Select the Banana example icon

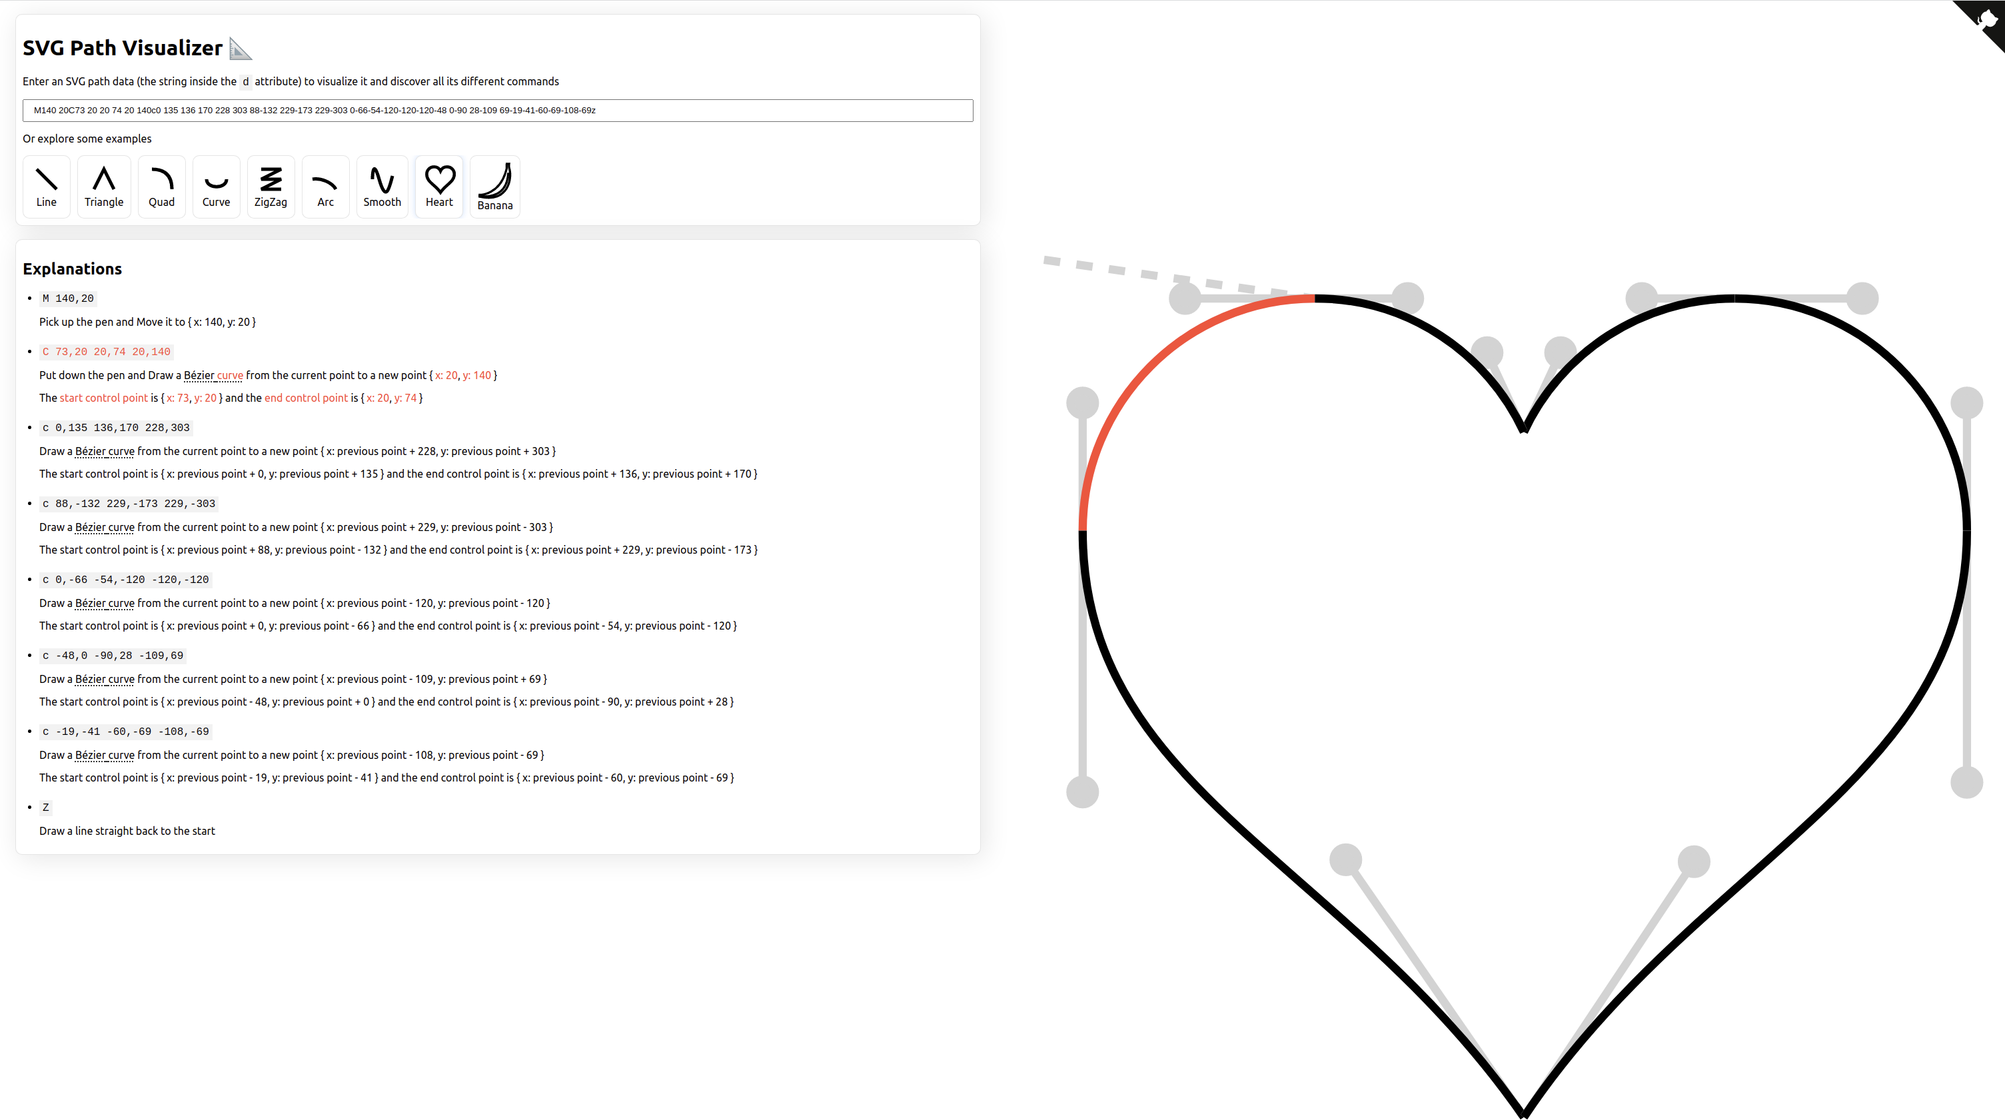tap(494, 185)
